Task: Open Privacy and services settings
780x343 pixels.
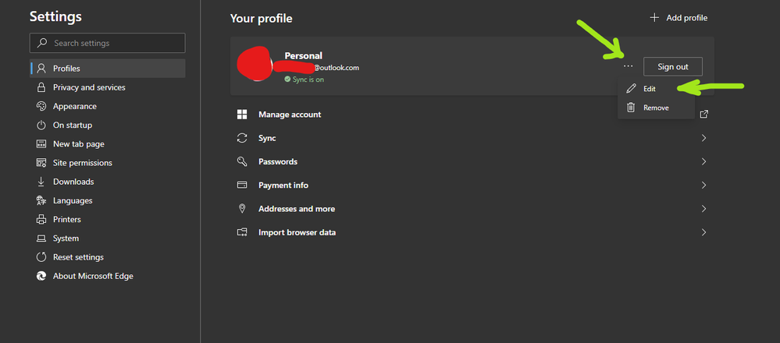Action: tap(108, 87)
